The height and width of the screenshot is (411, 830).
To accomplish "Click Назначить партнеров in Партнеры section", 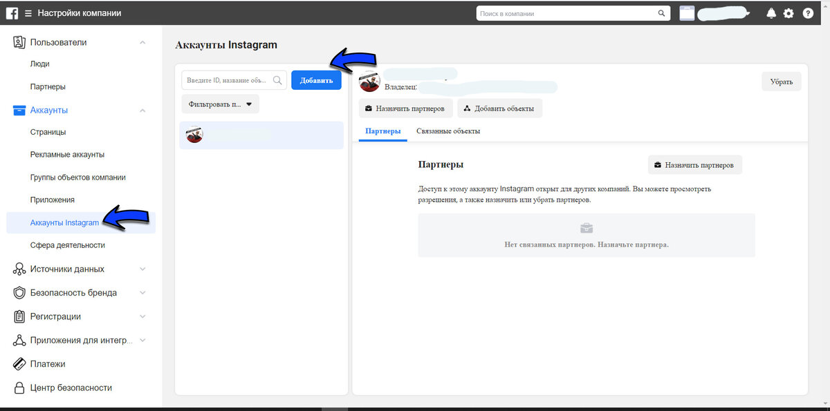I will coord(695,165).
